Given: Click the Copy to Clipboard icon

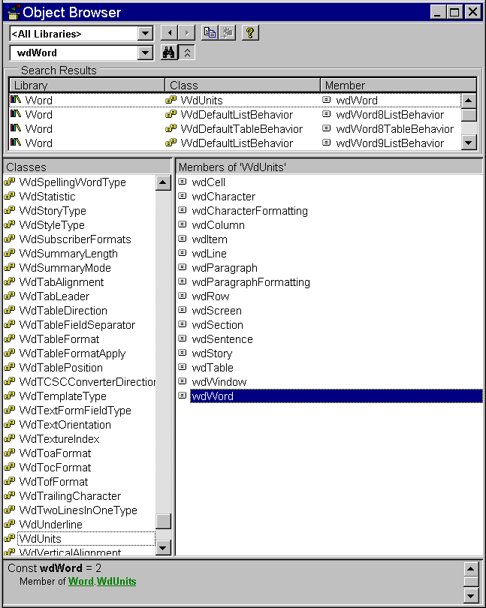Looking at the screenshot, I should click(210, 33).
